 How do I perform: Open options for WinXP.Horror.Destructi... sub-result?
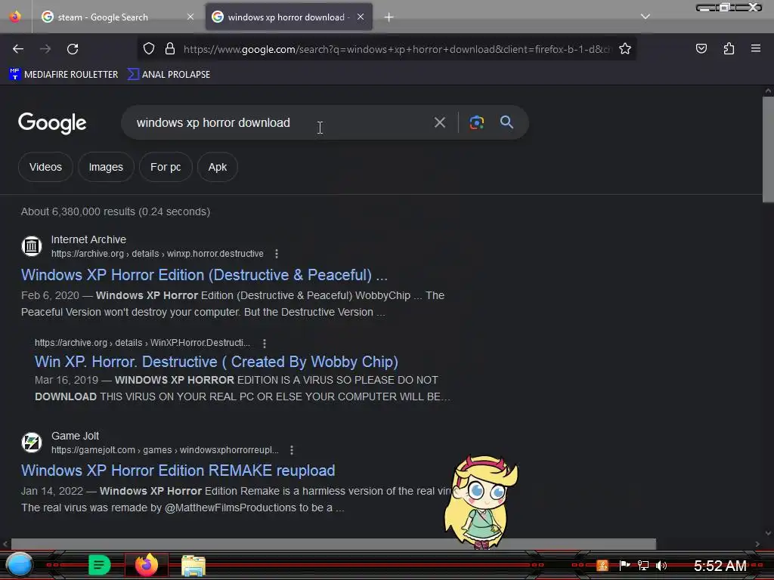tap(265, 343)
